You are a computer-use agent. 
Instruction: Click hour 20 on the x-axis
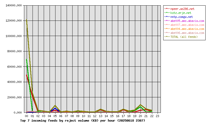(141, 116)
